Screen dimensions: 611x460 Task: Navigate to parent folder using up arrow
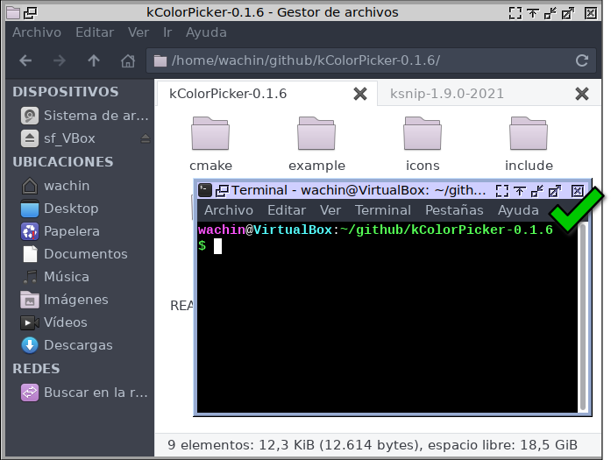tap(94, 60)
